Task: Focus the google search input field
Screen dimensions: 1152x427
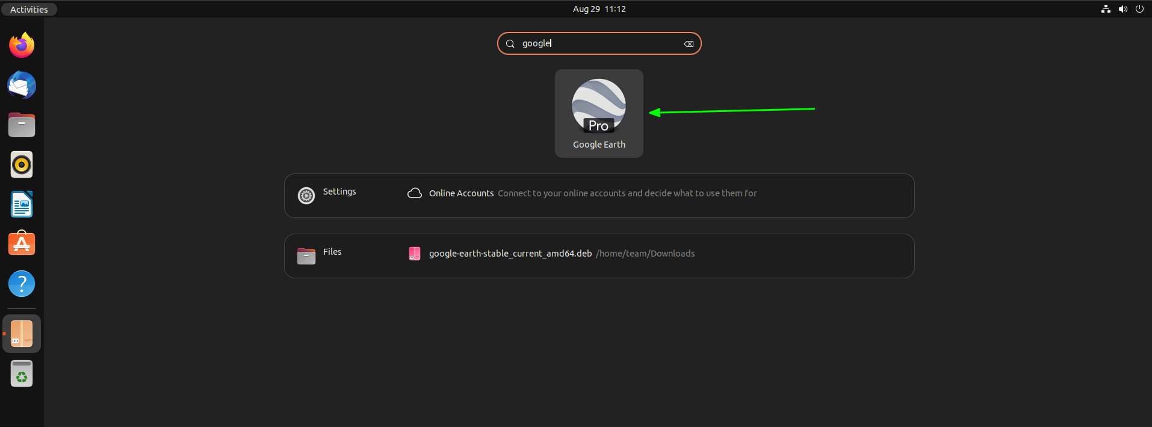Action: click(599, 43)
